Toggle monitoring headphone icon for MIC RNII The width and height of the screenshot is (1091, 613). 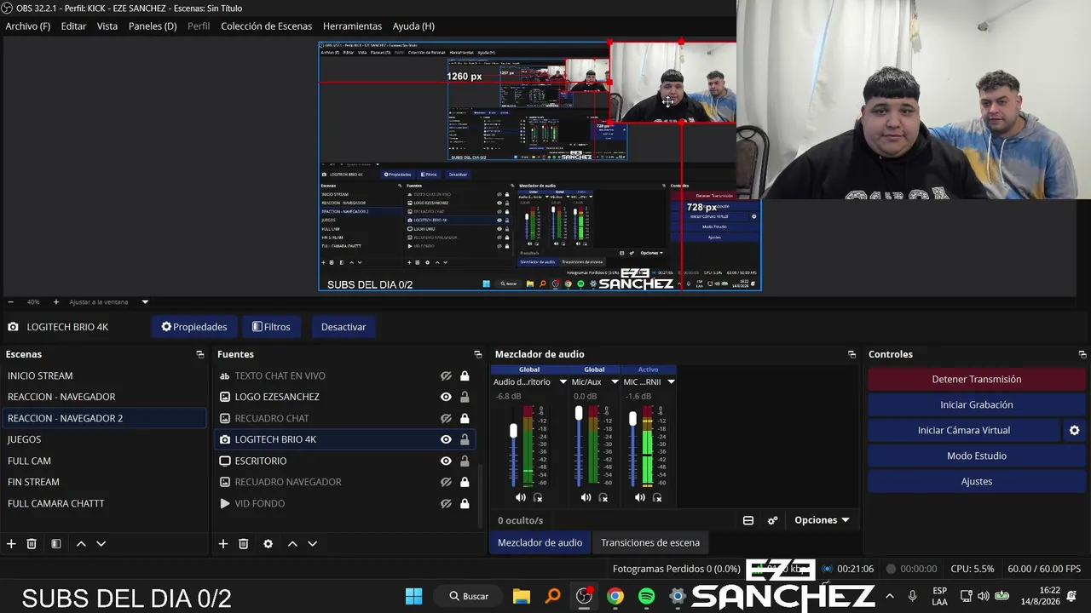(657, 497)
